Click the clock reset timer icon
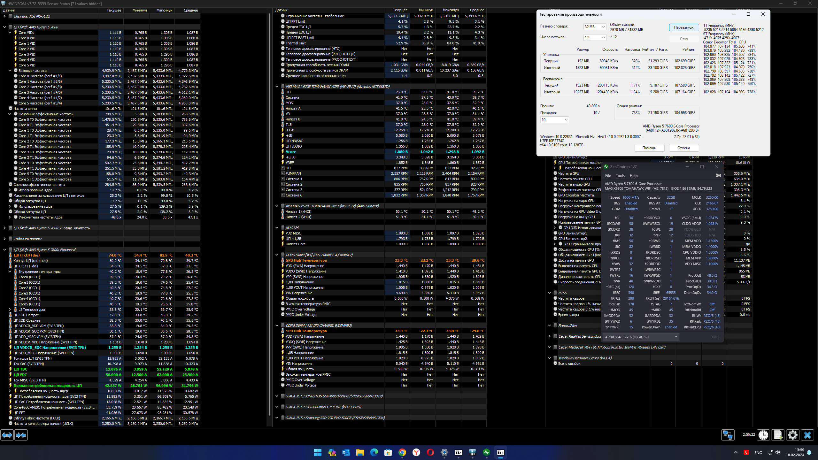The height and width of the screenshot is (460, 818). click(x=763, y=435)
